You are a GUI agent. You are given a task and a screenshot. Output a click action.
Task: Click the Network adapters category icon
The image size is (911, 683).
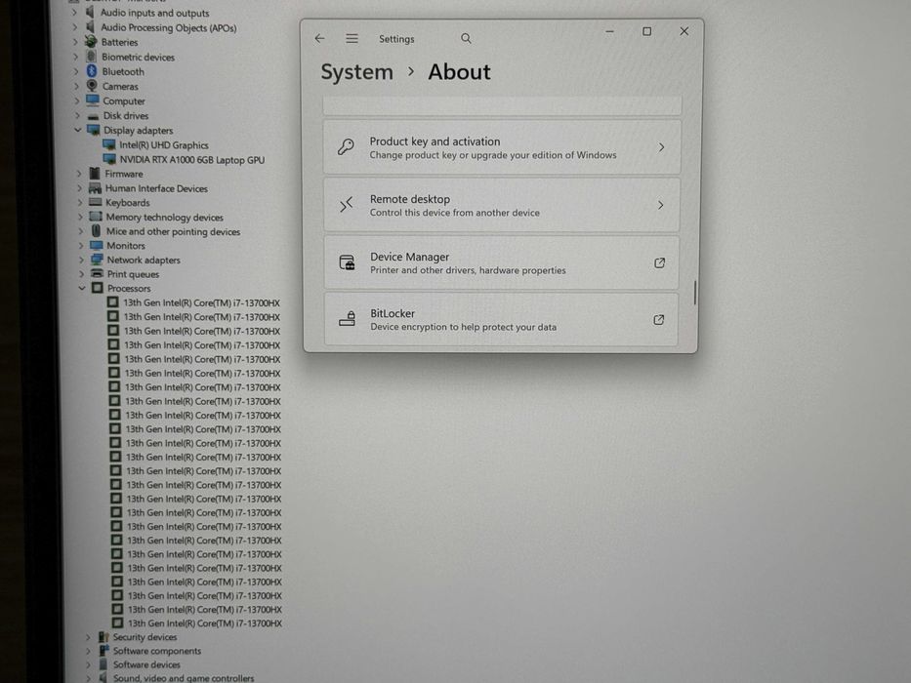pos(97,259)
